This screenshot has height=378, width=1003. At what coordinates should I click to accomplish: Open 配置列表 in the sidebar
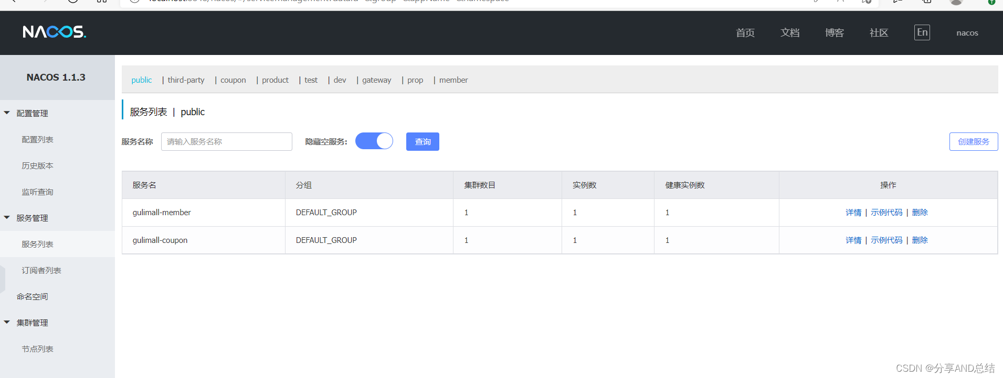click(x=37, y=139)
